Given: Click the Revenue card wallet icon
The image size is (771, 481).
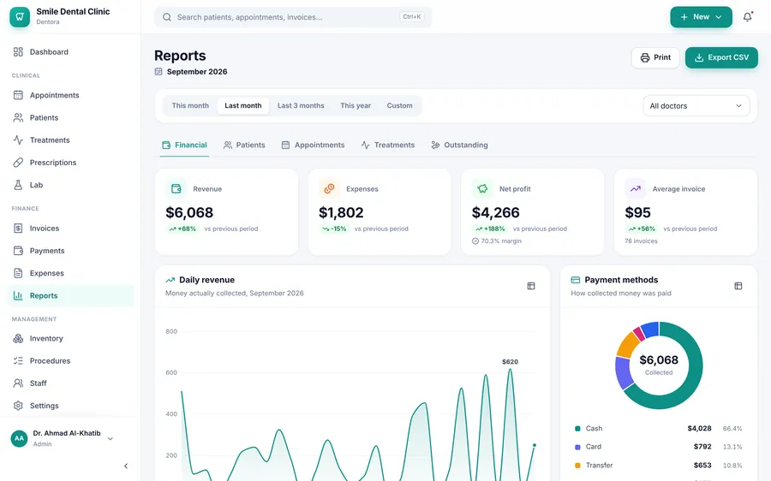Looking at the screenshot, I should 176,188.
